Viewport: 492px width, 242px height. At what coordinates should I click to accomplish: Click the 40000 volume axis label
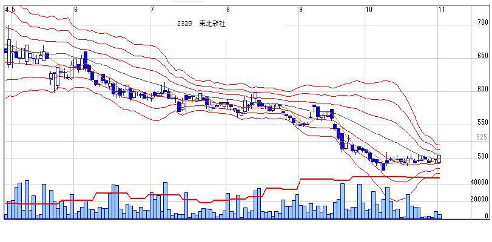479,182
